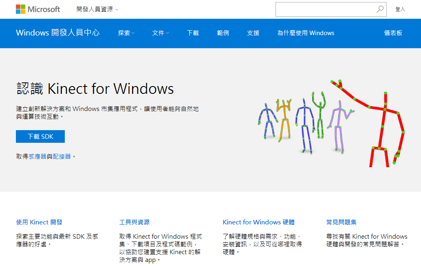
Task: Open the 儀表板 dashboard link
Action: (393, 33)
